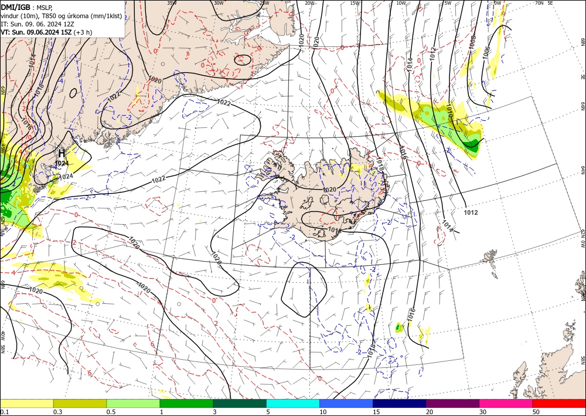Click the 1012 isobar label east of Iceland

point(471,212)
